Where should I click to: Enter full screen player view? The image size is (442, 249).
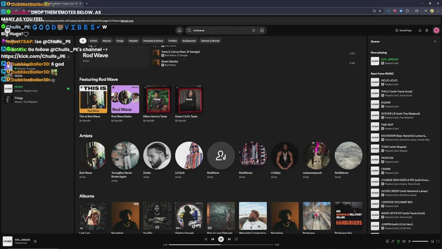point(438,241)
